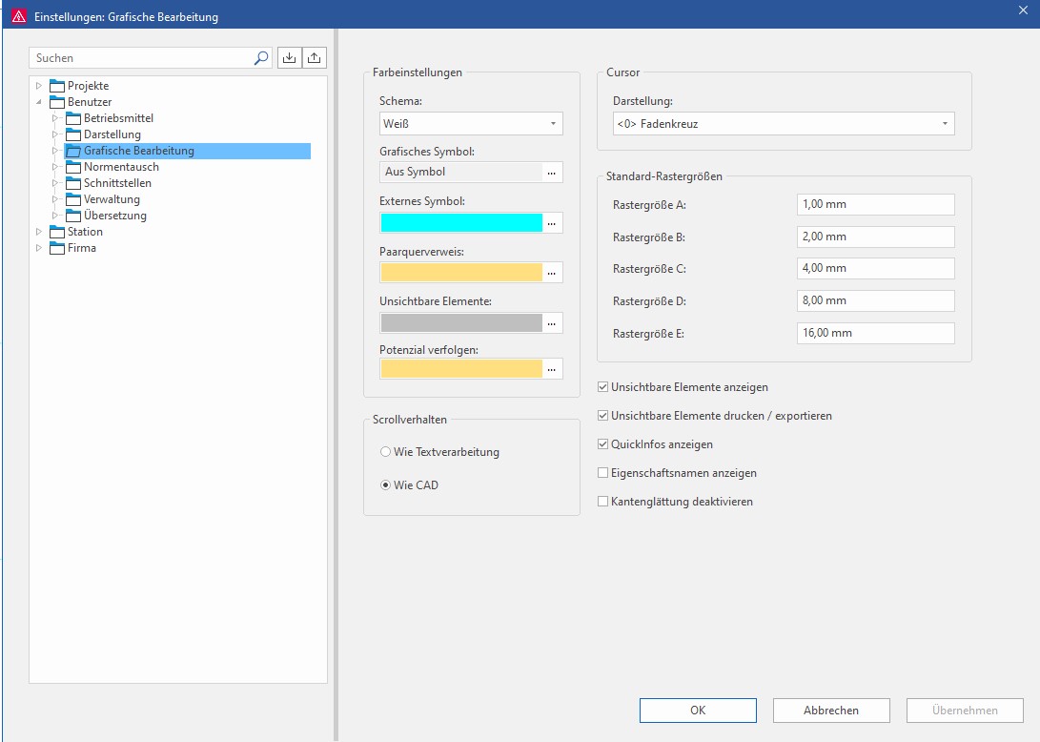Click the search magnifier icon
This screenshot has width=1040, height=742.
(261, 58)
